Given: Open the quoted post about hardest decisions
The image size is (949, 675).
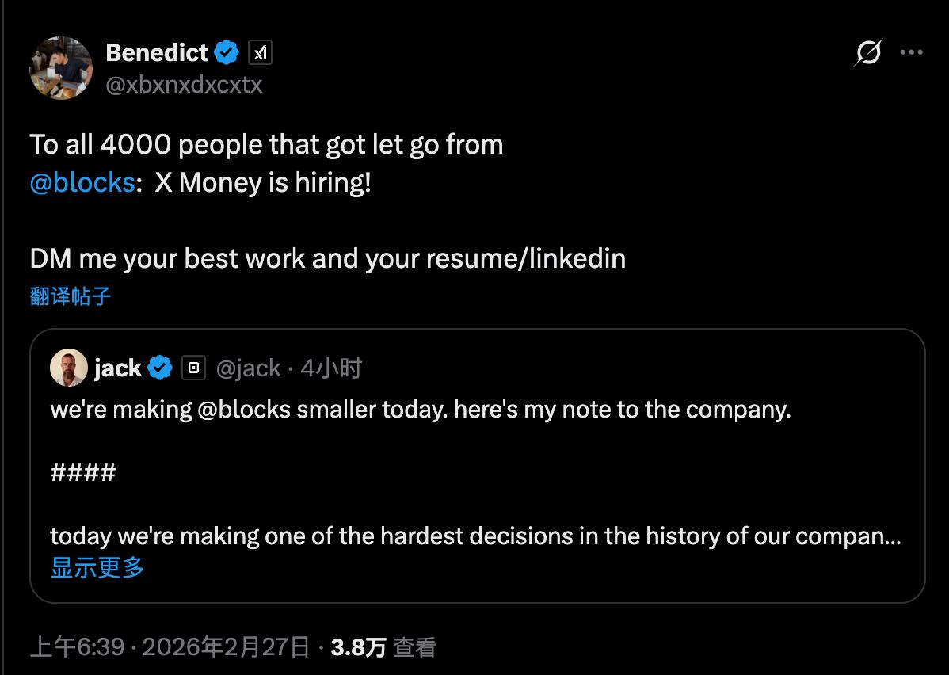Looking at the screenshot, I should click(x=475, y=536).
